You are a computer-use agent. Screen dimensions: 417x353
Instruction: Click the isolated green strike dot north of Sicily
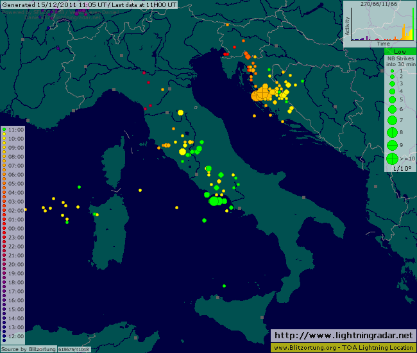[x=224, y=286]
